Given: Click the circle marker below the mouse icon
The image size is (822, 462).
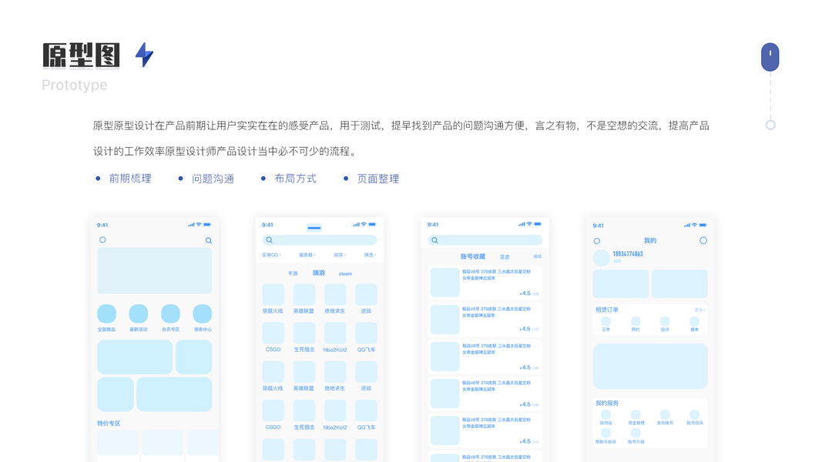Looking at the screenshot, I should pyautogui.click(x=770, y=125).
